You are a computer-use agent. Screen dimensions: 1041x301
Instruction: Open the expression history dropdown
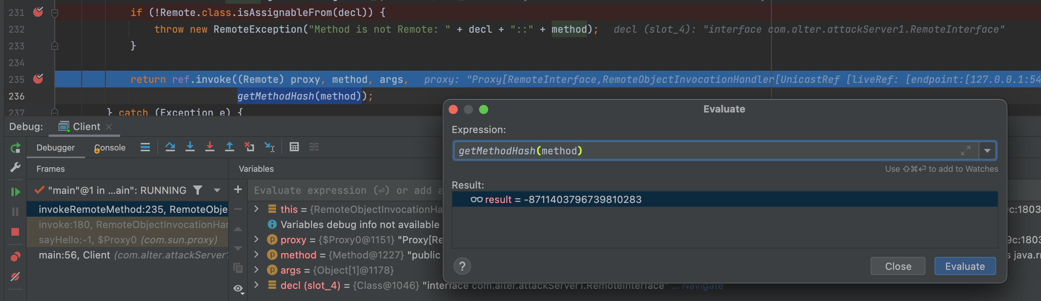[987, 151]
